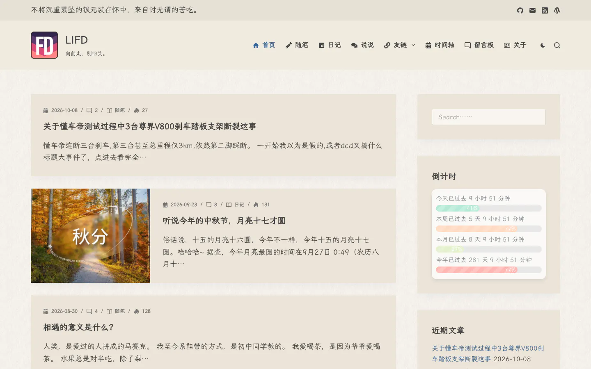Toggle dark mode moon icon
This screenshot has width=591, height=369.
[x=543, y=45]
